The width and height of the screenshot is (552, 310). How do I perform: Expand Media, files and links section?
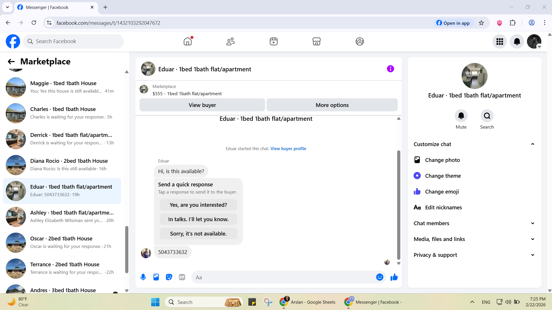(x=475, y=239)
